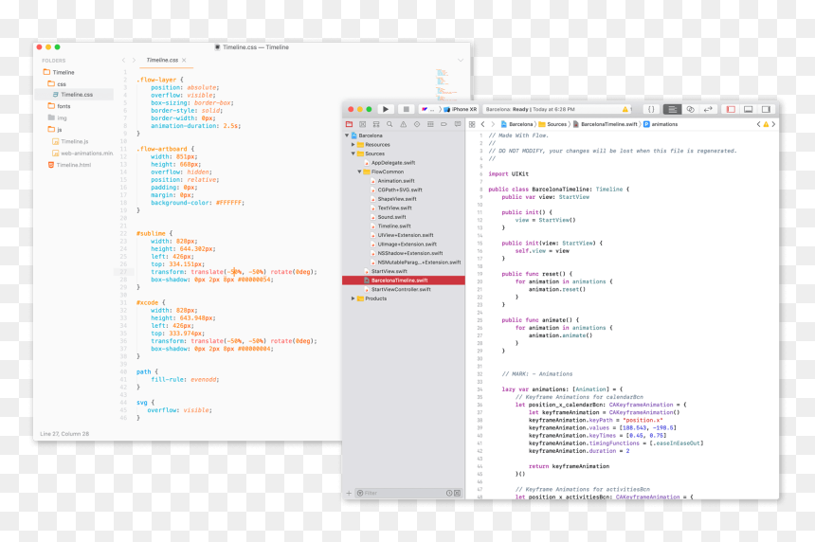Expand the Resources group in Xcode
The image size is (815, 542).
353,144
